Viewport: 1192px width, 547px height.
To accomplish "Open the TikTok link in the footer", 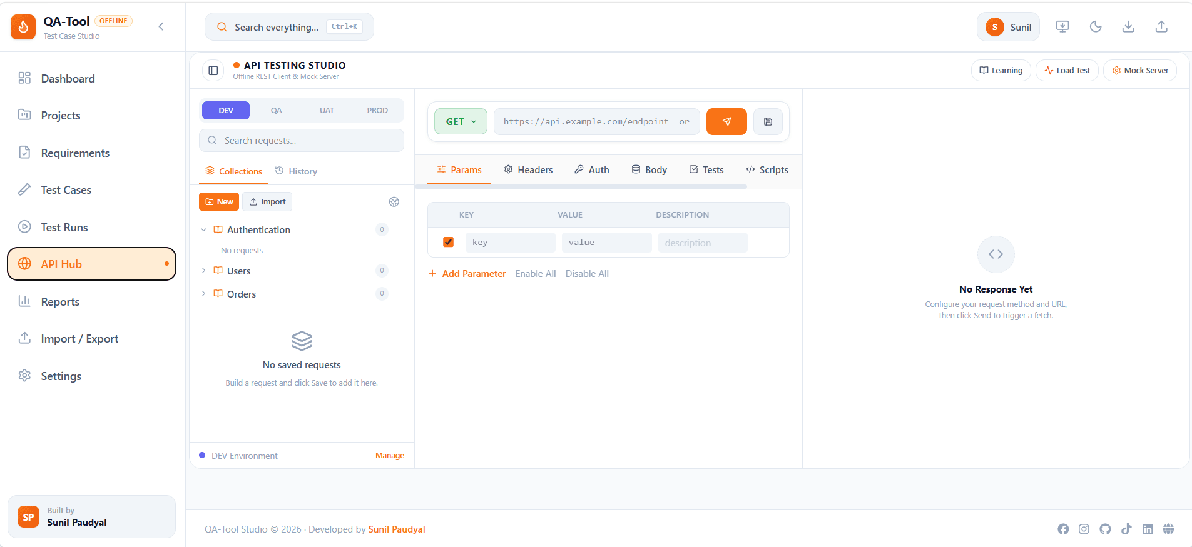I will (1126, 529).
